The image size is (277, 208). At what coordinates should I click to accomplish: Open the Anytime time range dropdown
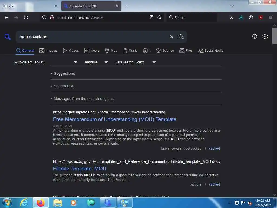96,62
